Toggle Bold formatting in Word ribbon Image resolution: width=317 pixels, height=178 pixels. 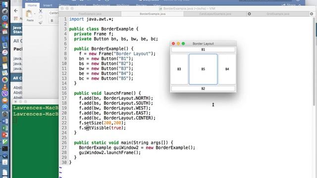pos(52,21)
